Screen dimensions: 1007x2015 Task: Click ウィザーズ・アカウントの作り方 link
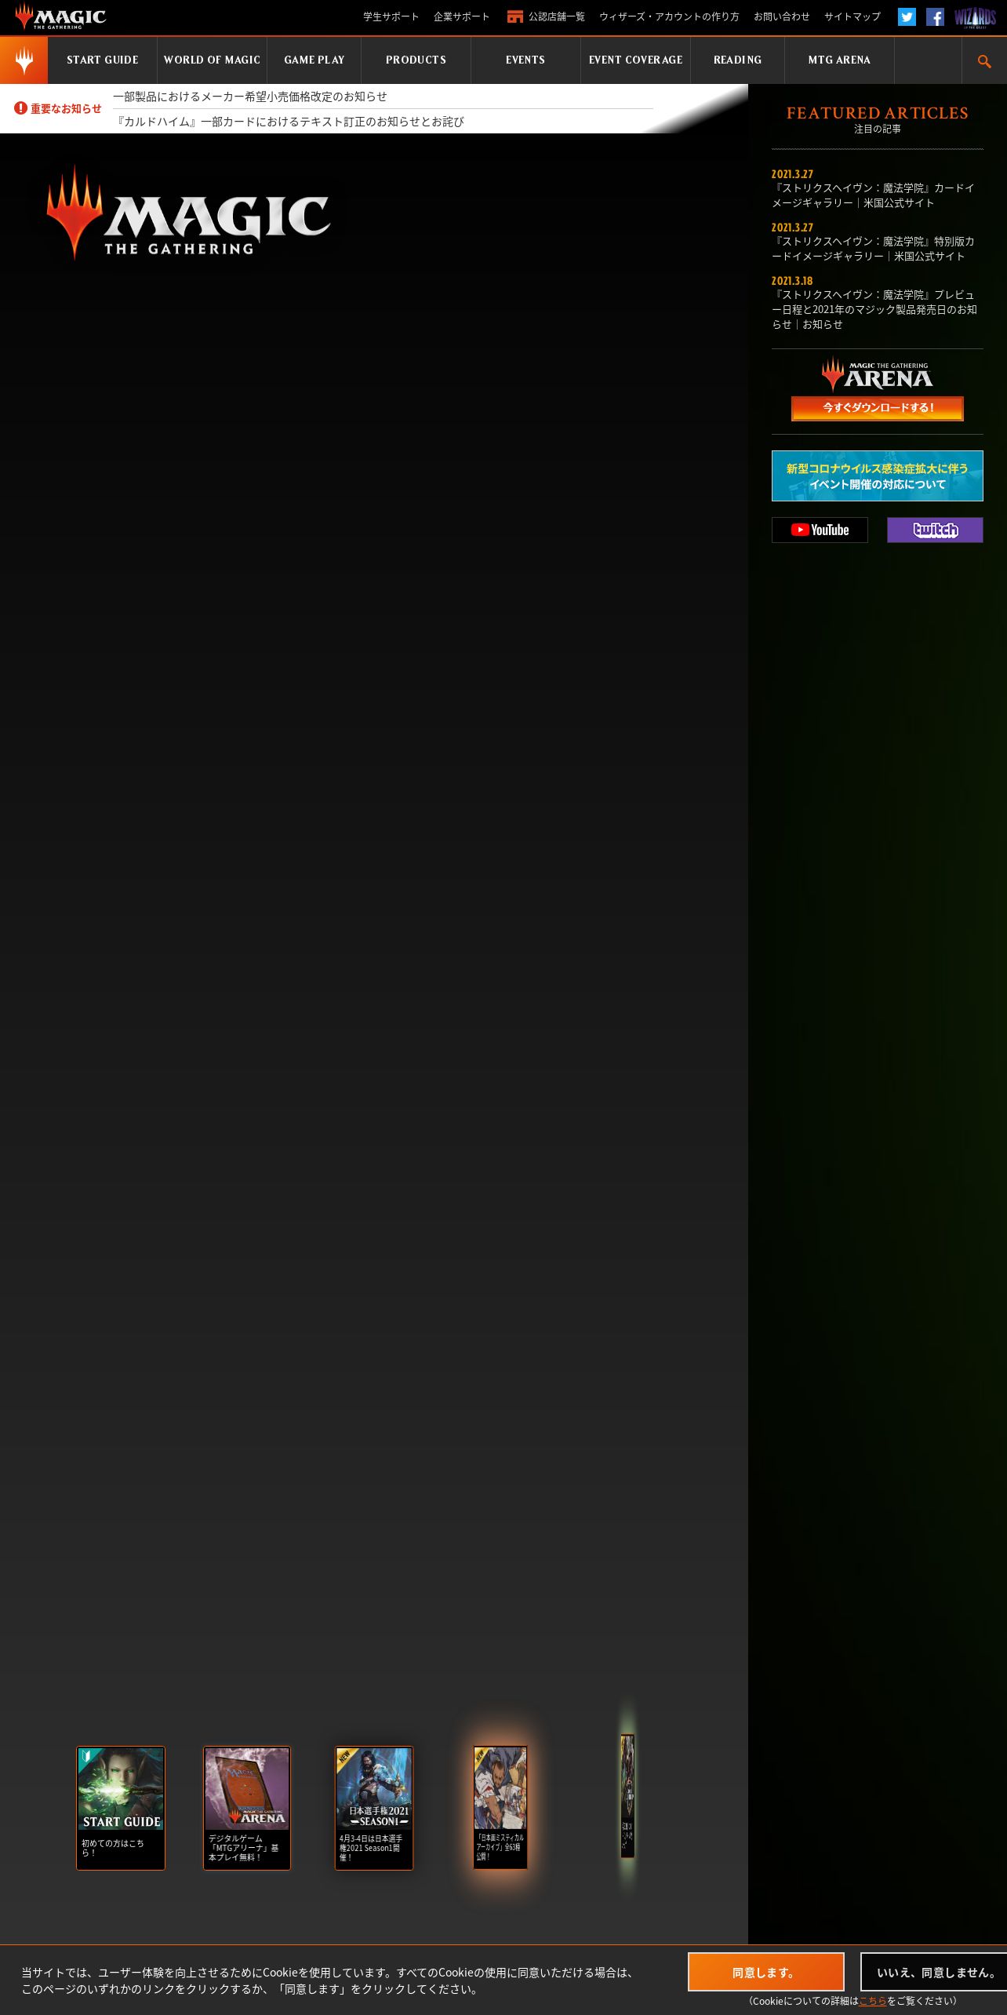click(x=669, y=16)
